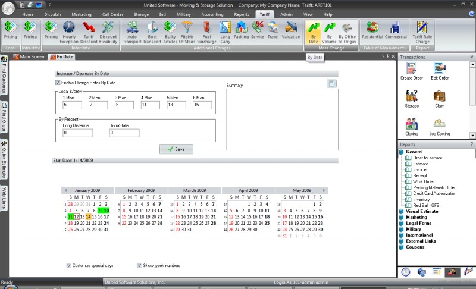Open Travel charges icon
The image size is (476, 289).
273,30
